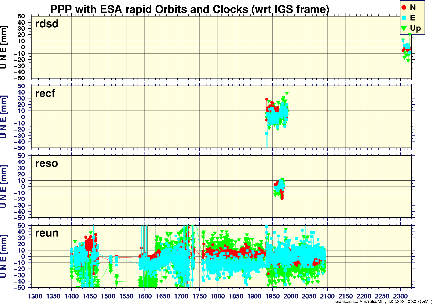Click the red N legend marker
This screenshot has height=304, width=432.
404,7
